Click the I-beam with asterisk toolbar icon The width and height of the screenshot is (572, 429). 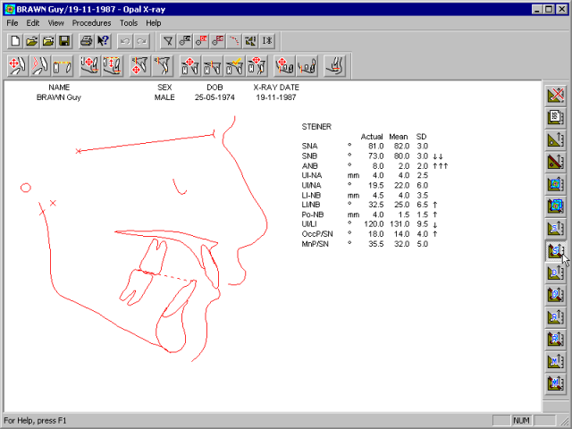click(267, 41)
